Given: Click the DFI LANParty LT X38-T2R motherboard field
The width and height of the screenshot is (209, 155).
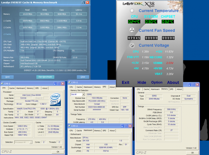Looking at the screenshot, I should [53, 66].
